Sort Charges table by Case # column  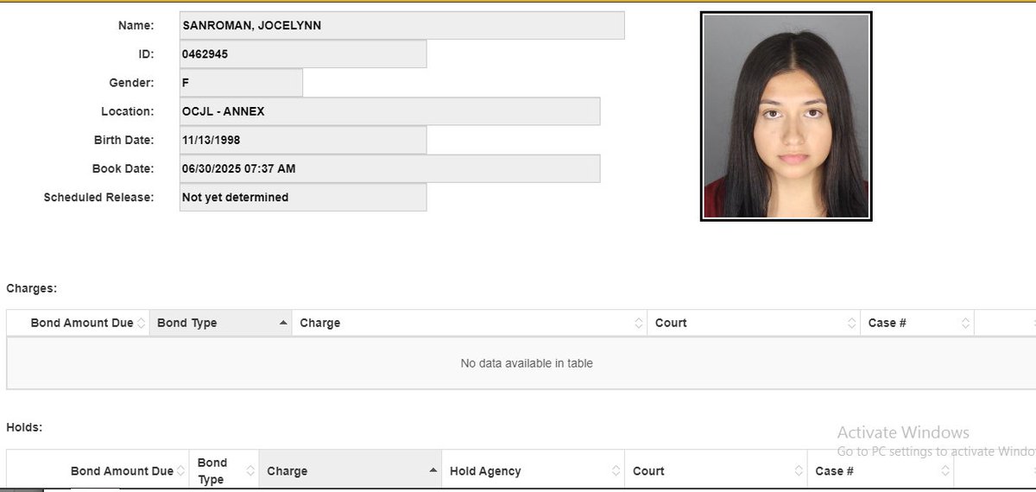pos(917,323)
